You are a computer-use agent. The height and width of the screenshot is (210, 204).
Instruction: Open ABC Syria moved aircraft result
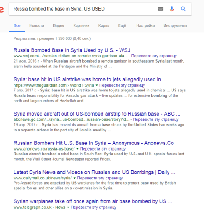[x=97, y=114]
